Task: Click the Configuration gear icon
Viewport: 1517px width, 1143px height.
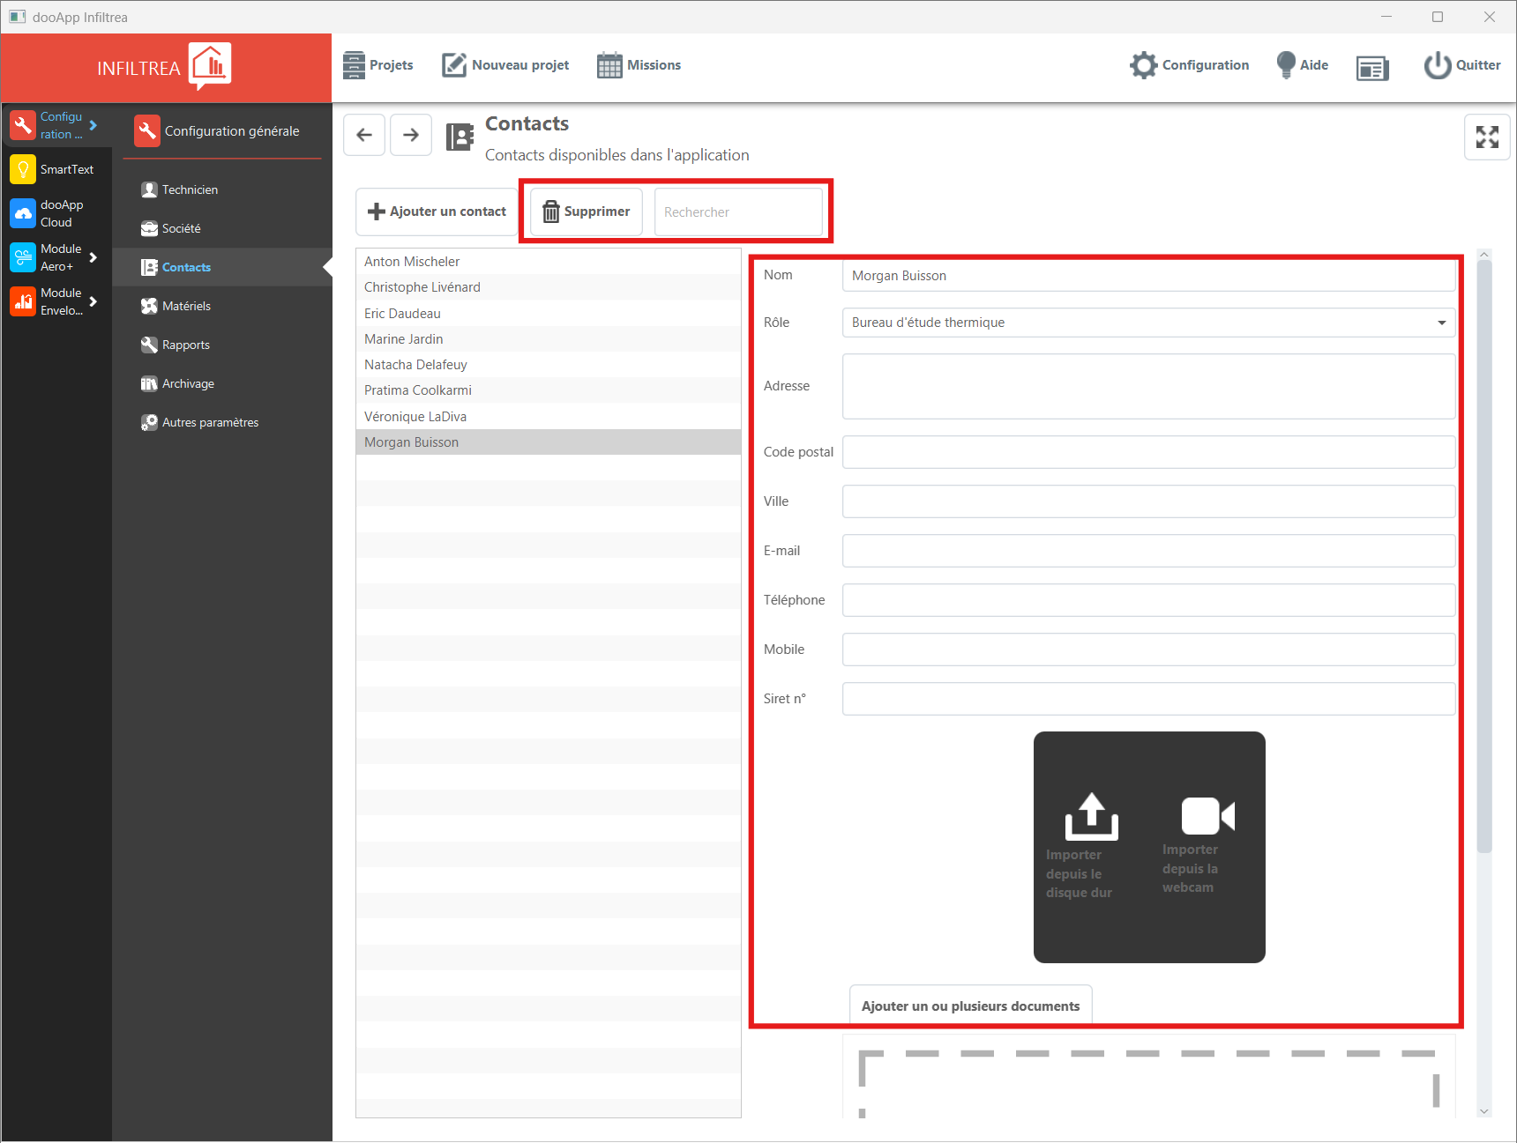Action: (1143, 65)
